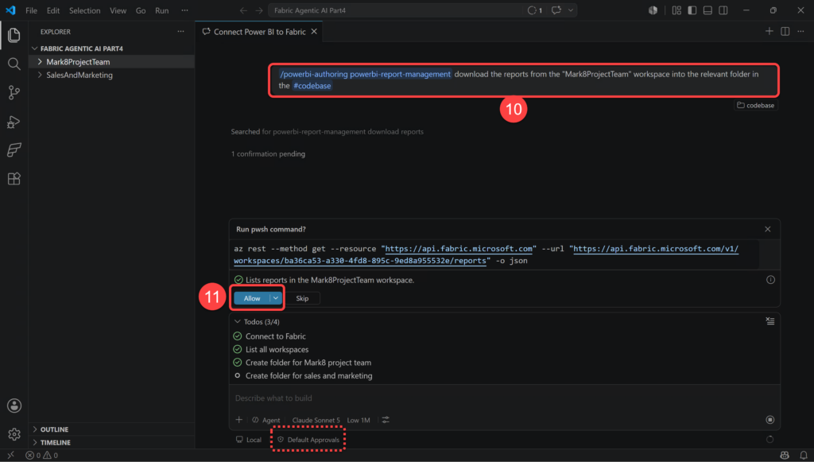Click the VS Code logo icon
Viewport: 814px width, 462px height.
pos(10,10)
